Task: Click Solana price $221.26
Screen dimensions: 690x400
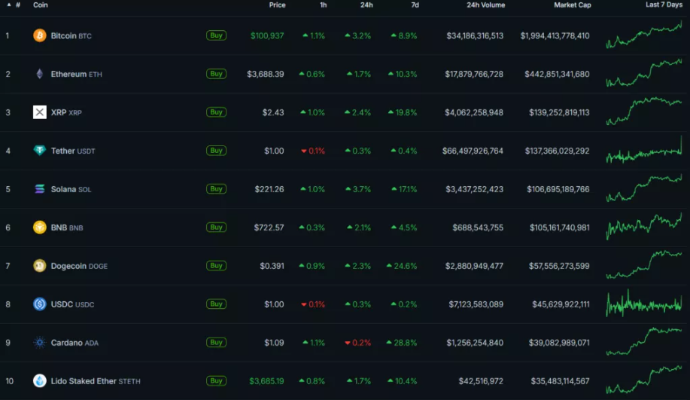Action: (269, 189)
